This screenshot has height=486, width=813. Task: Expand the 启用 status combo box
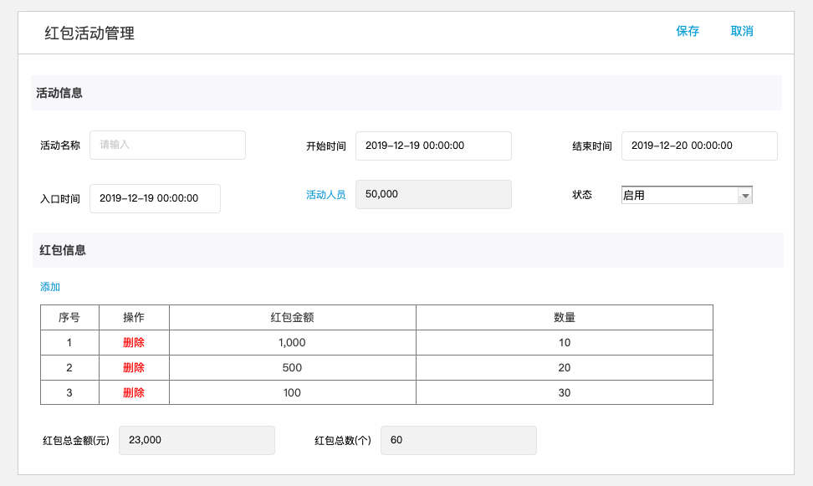686,194
